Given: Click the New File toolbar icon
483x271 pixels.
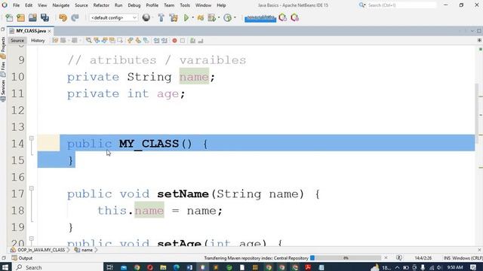Looking at the screenshot, I should pos(9,18).
